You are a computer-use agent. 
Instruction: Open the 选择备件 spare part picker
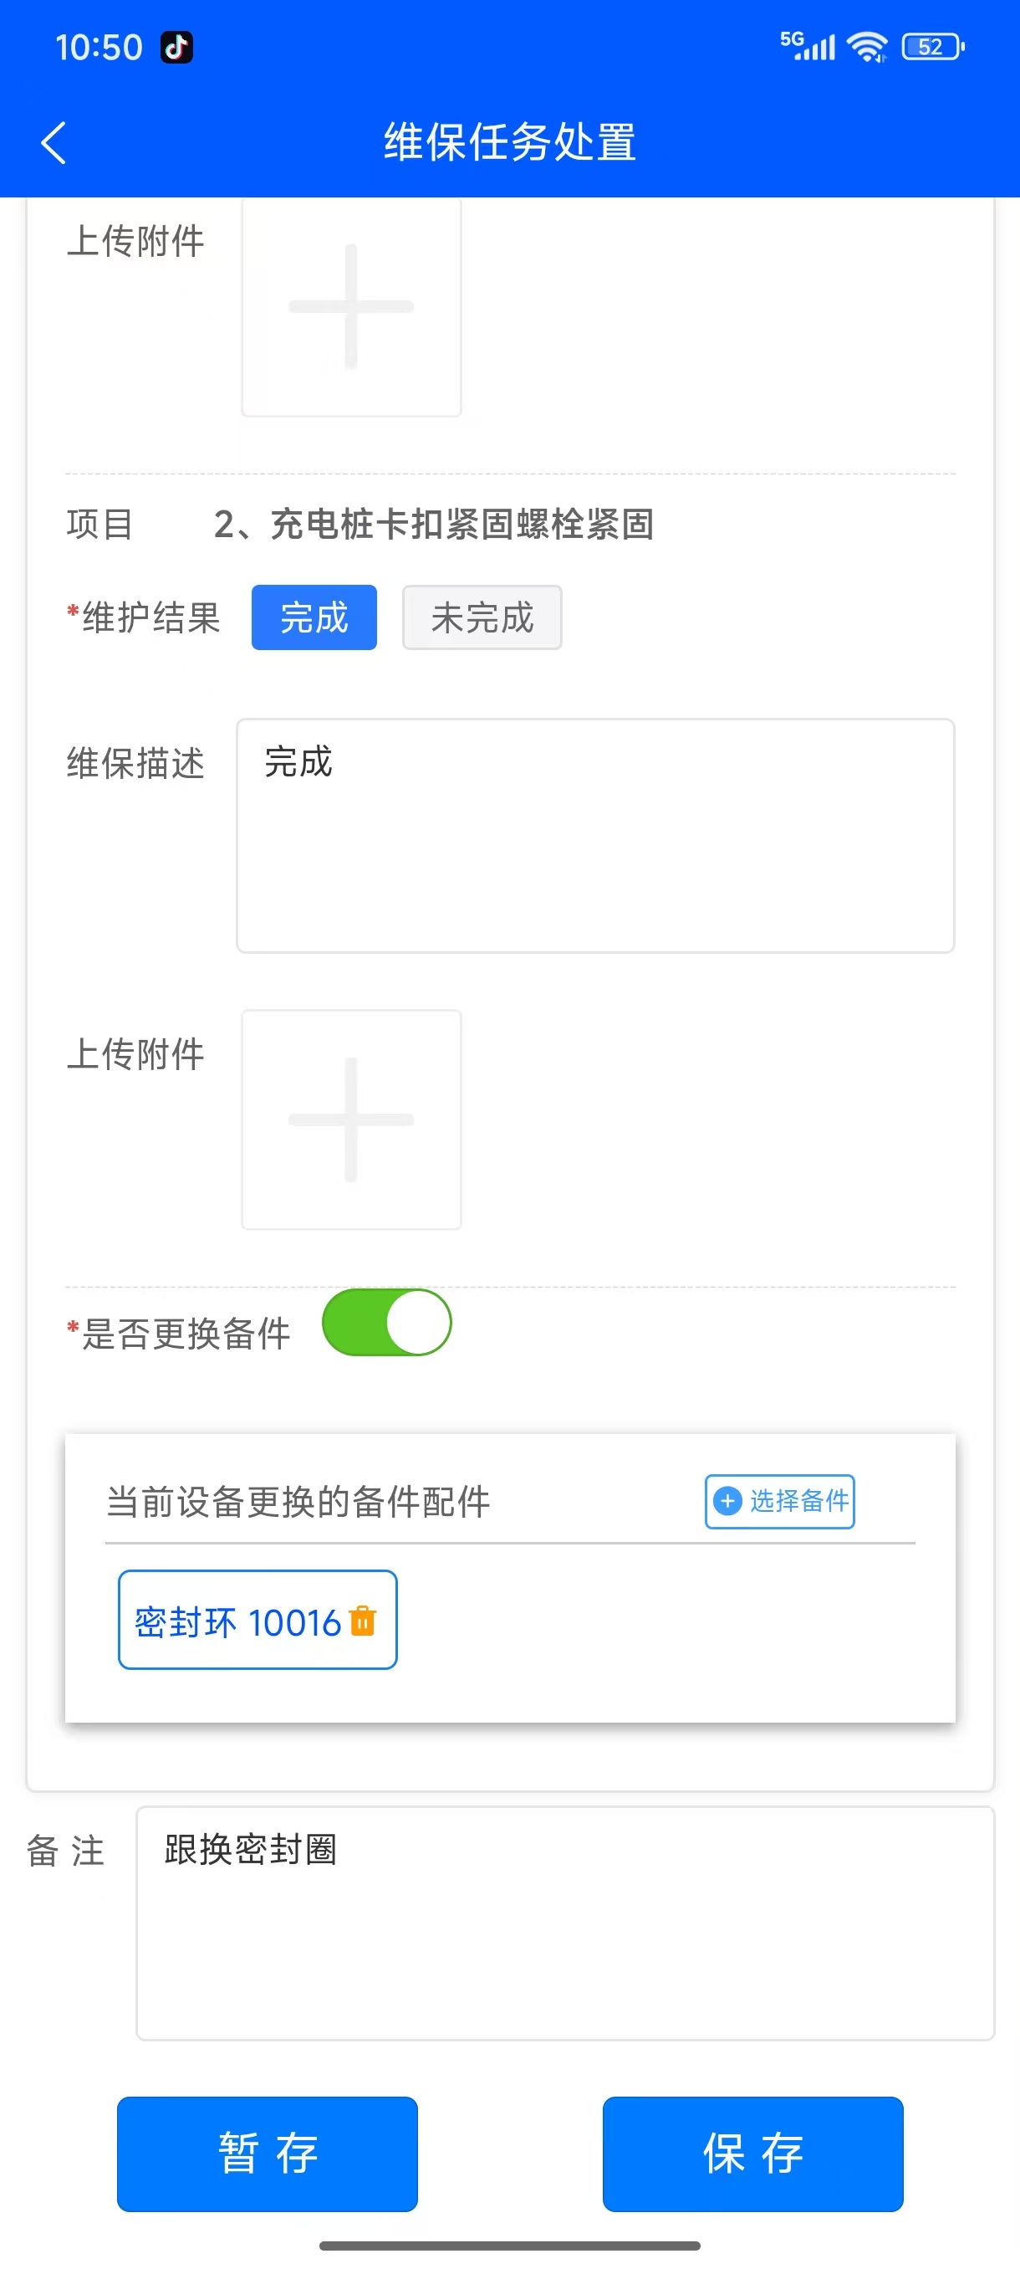click(x=780, y=1501)
